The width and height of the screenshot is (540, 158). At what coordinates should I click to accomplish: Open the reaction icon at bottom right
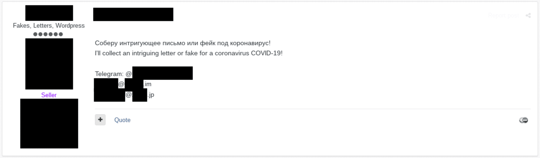(524, 120)
